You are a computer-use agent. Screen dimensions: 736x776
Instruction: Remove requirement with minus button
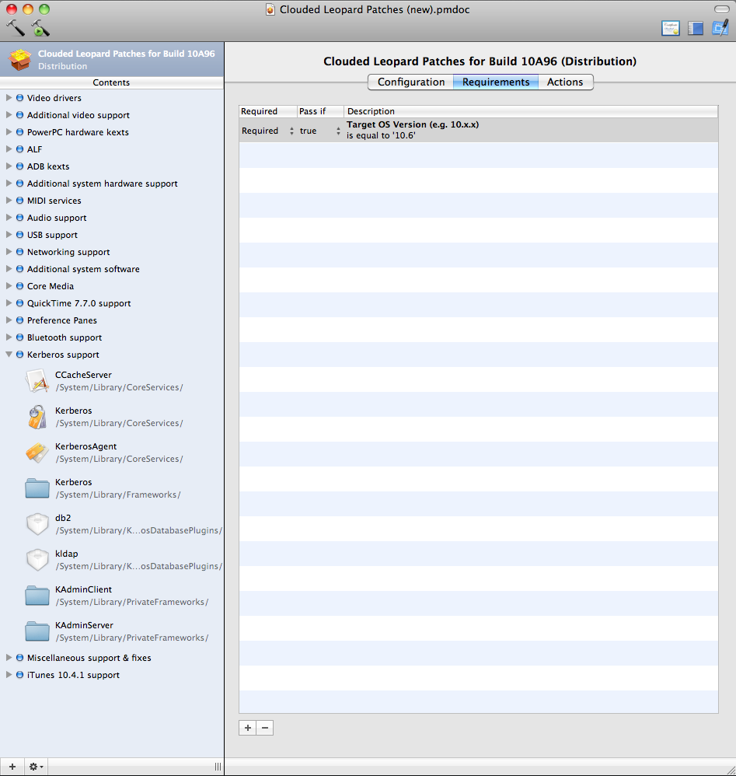[x=264, y=728]
